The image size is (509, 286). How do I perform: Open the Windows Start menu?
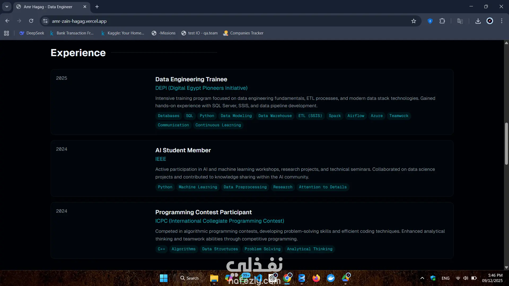(164, 278)
